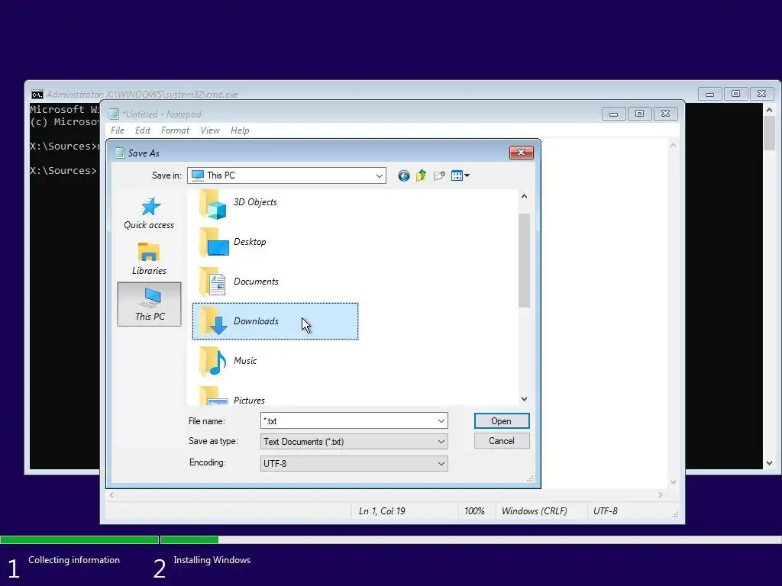Viewport: 782px width, 586px height.
Task: Click the Installing Windows step label
Action: pyautogui.click(x=212, y=560)
